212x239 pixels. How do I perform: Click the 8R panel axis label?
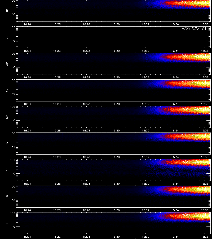point(7,197)
